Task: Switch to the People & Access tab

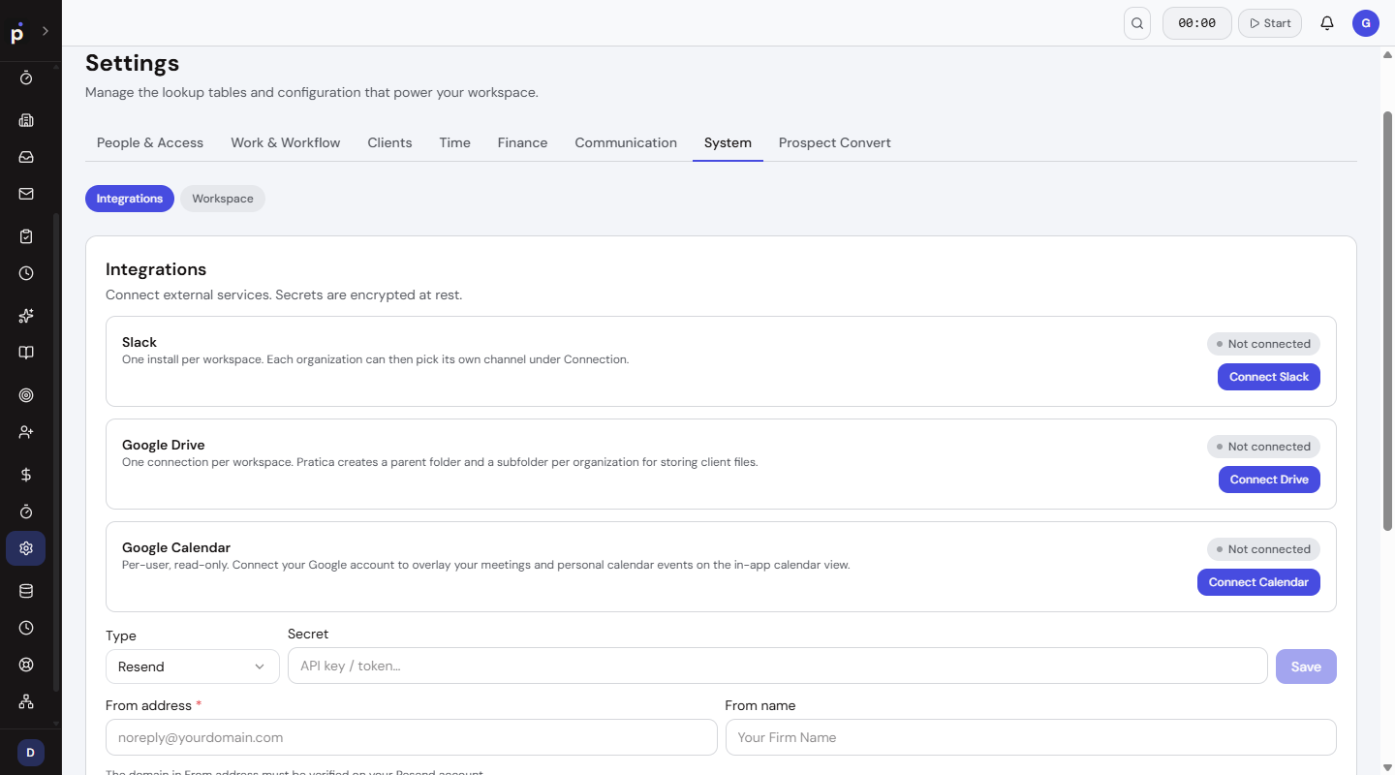Action: click(150, 142)
